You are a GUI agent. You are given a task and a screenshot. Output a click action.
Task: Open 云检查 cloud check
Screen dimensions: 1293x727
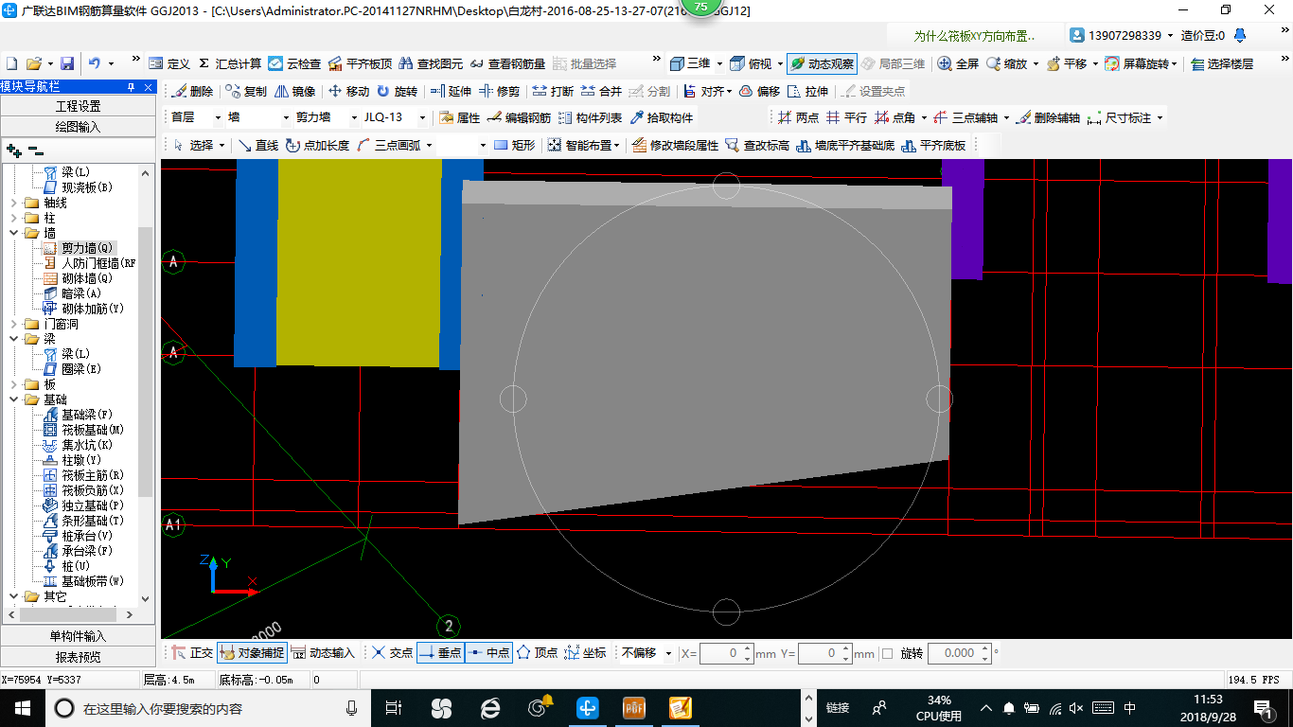pos(294,63)
